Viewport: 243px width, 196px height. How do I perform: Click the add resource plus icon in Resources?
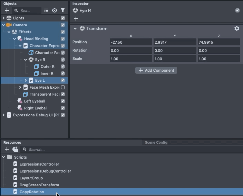click(7, 150)
